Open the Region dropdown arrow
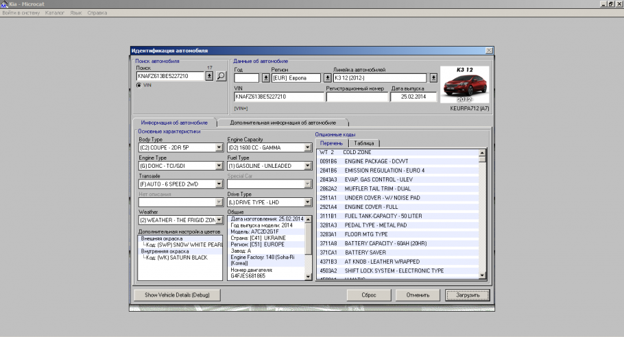Viewport: 624px width, 337px height. [327, 78]
